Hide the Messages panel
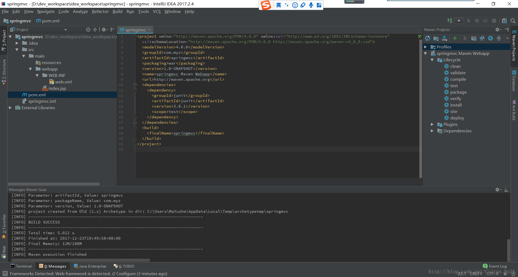The width and height of the screenshot is (518, 277). (x=506, y=190)
